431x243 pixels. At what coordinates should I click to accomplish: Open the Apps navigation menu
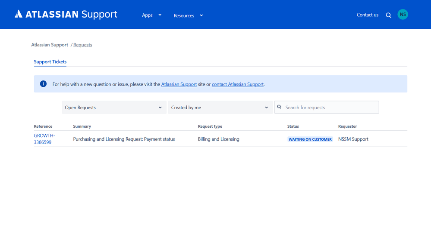[x=152, y=15]
